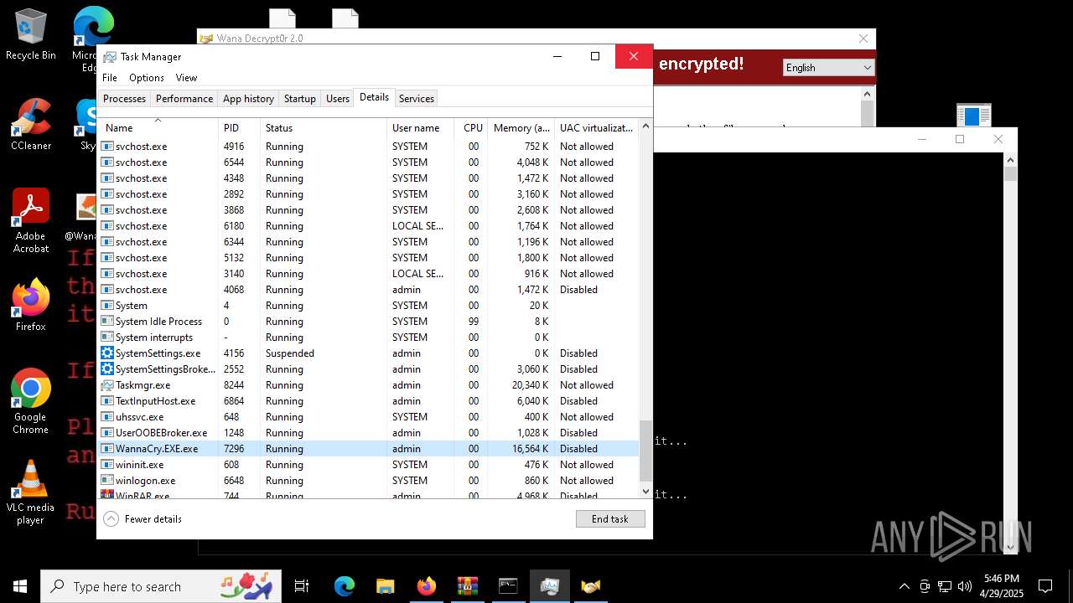Image resolution: width=1073 pixels, height=603 pixels.
Task: Launch CCleaner from the desktop
Action: click(30, 126)
